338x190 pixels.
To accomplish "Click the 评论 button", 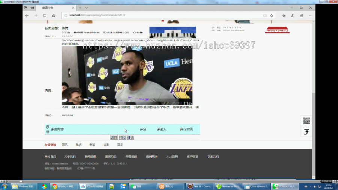I will [x=130, y=137].
